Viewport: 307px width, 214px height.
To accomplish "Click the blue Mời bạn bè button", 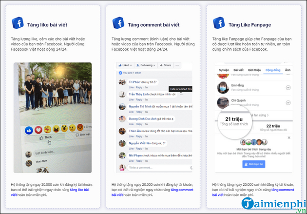I will [x=254, y=164].
